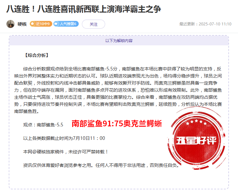
Task: Click the 【综合分析】 heading
Action: 36,55
